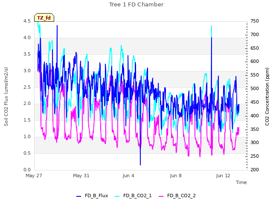The height and width of the screenshot is (204, 273).
Task: Click the 1.0 left axis tick label
Action: [x=27, y=137]
